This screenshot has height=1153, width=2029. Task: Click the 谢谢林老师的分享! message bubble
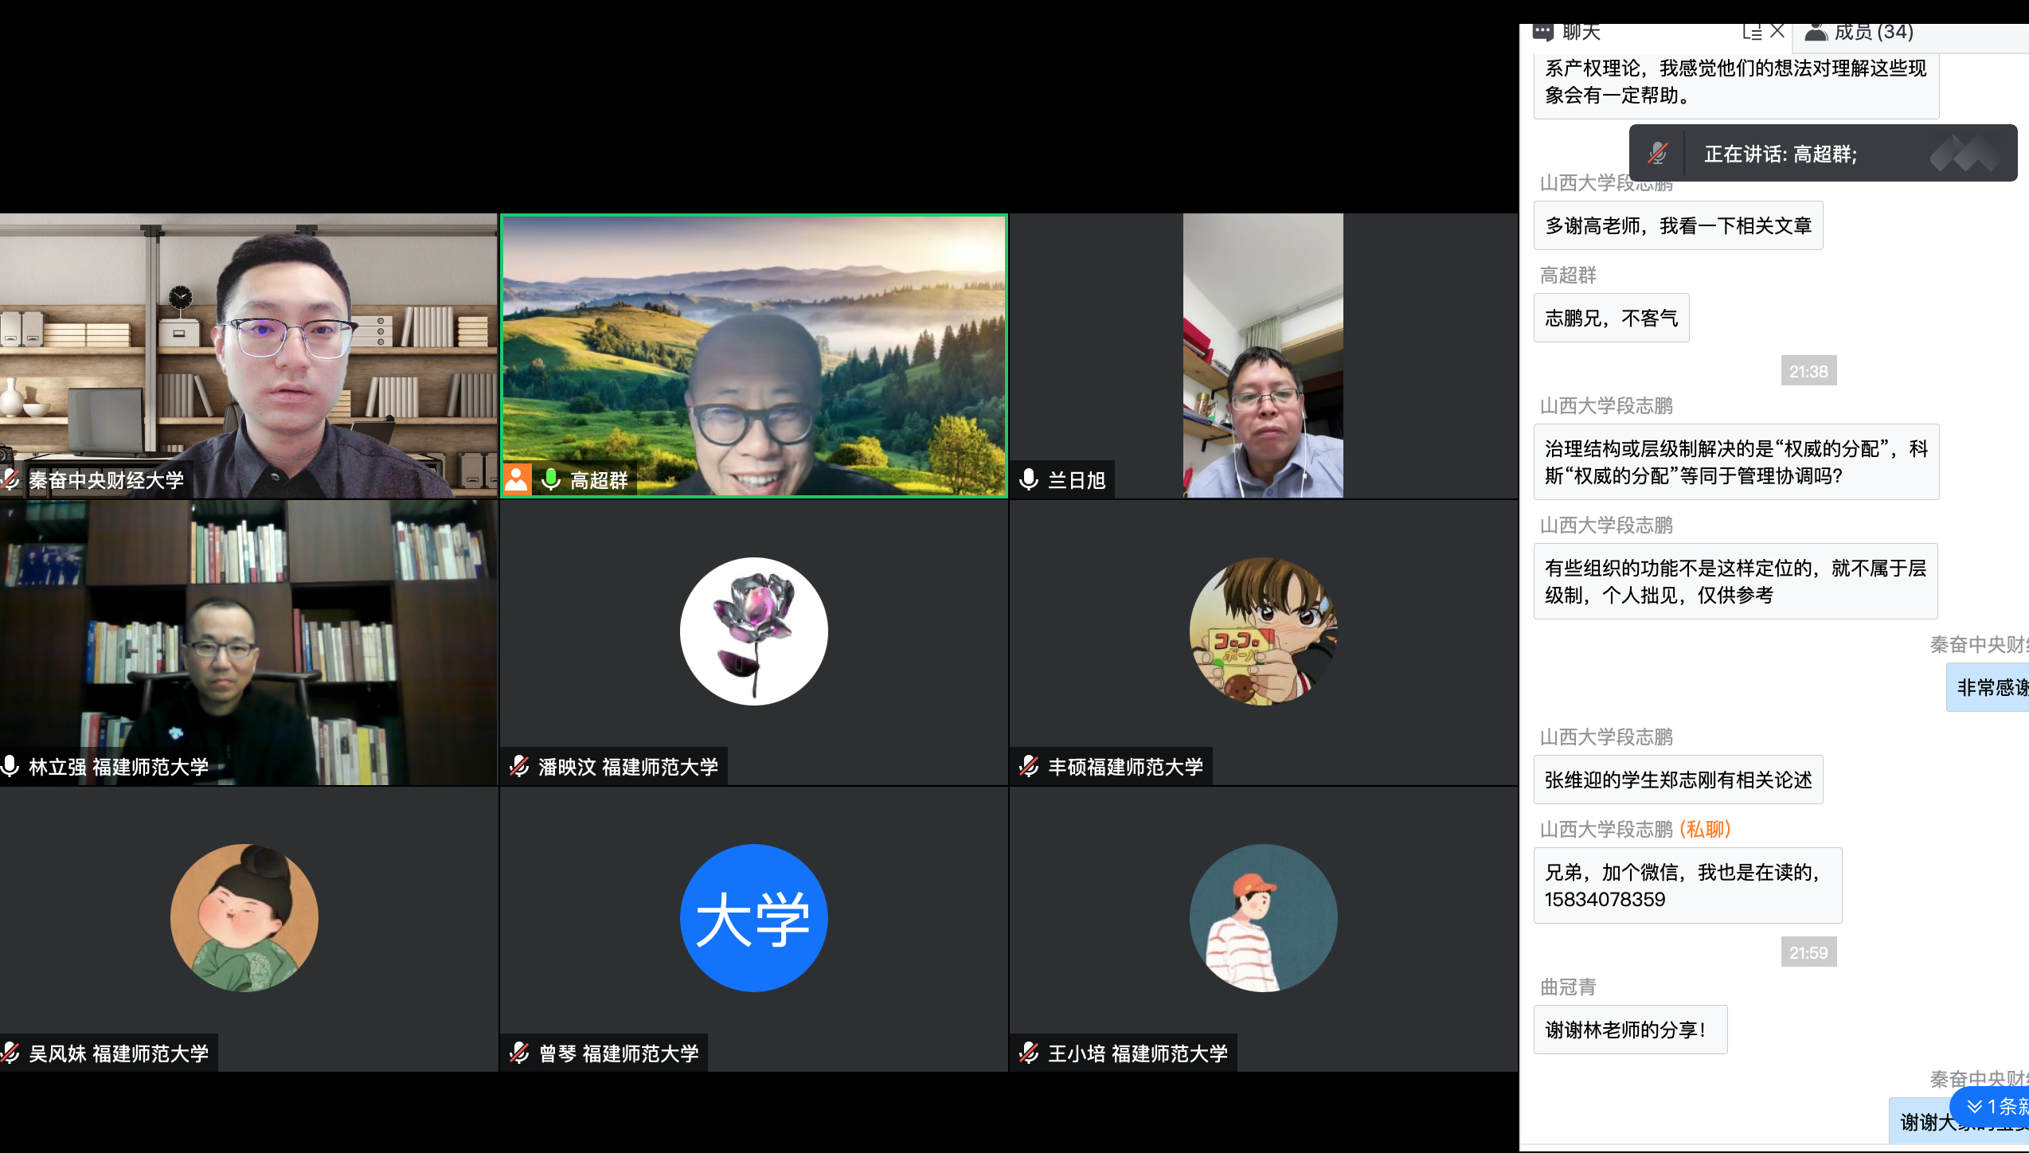[x=1629, y=1030]
